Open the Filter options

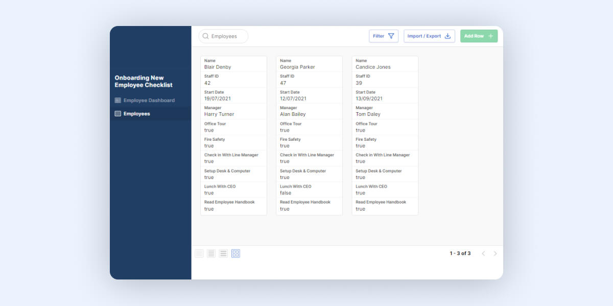tap(384, 36)
